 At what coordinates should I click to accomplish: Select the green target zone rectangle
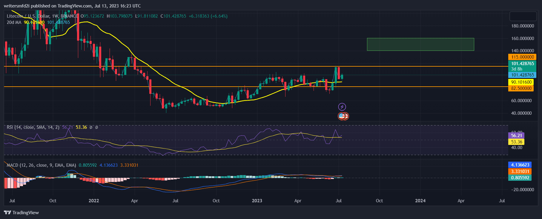coord(420,44)
